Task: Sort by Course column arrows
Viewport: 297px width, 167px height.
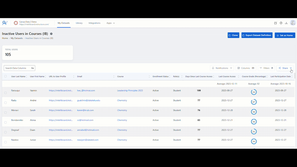Action: (x=149, y=76)
